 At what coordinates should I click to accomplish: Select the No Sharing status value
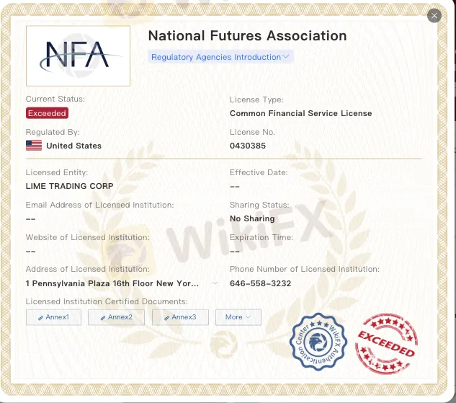(252, 218)
